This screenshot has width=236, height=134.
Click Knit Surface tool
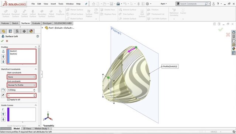pyautogui.click(x=142, y=13)
